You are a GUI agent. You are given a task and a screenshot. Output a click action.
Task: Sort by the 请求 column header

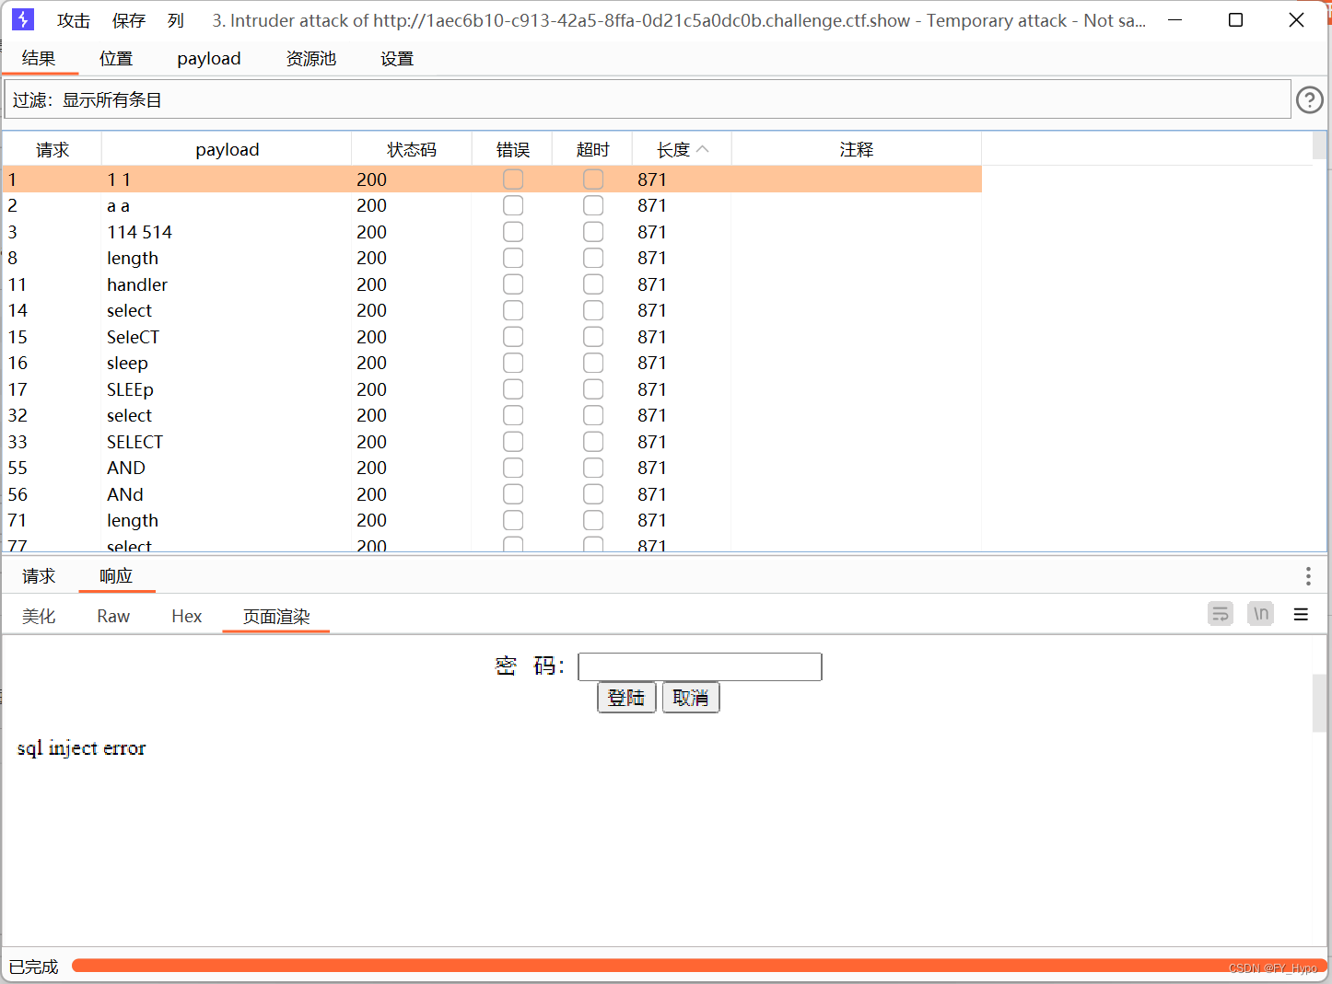53,149
